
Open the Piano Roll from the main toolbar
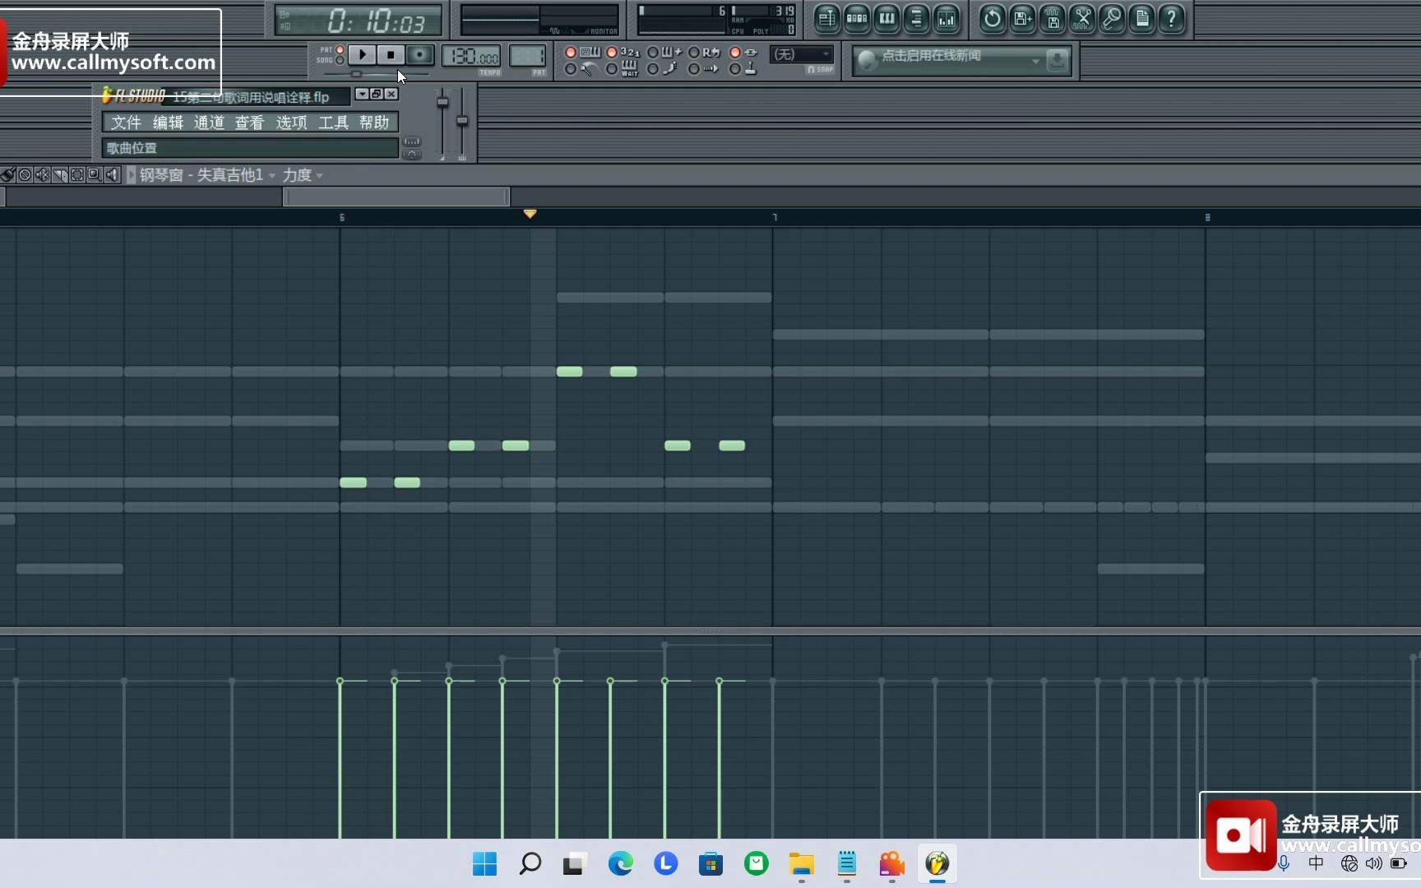tap(886, 19)
